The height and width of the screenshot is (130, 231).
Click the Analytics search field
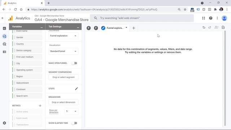(142, 18)
